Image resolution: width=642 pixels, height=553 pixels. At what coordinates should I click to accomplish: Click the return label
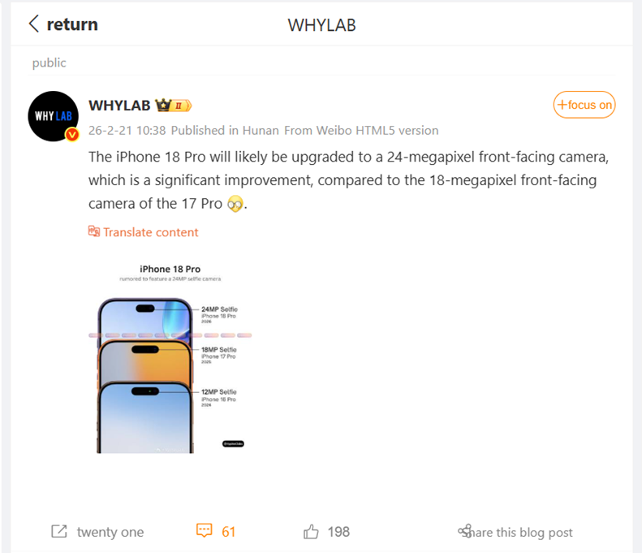[72, 24]
